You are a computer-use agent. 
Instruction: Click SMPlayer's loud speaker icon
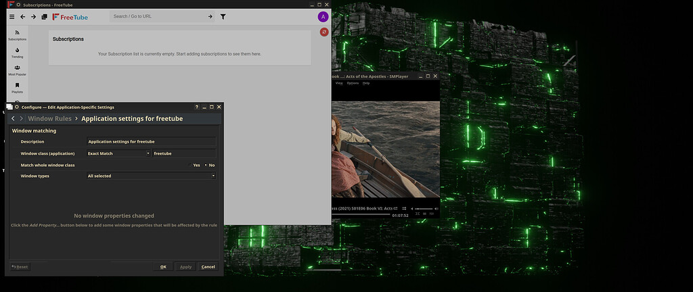click(437, 209)
